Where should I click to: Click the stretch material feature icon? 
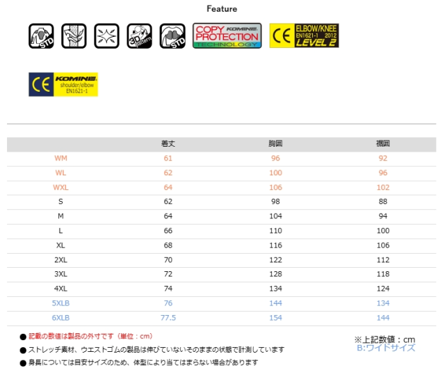coord(106,36)
